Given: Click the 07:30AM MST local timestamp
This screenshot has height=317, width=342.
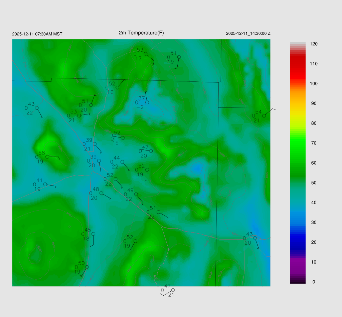Looking at the screenshot, I should [x=37, y=34].
